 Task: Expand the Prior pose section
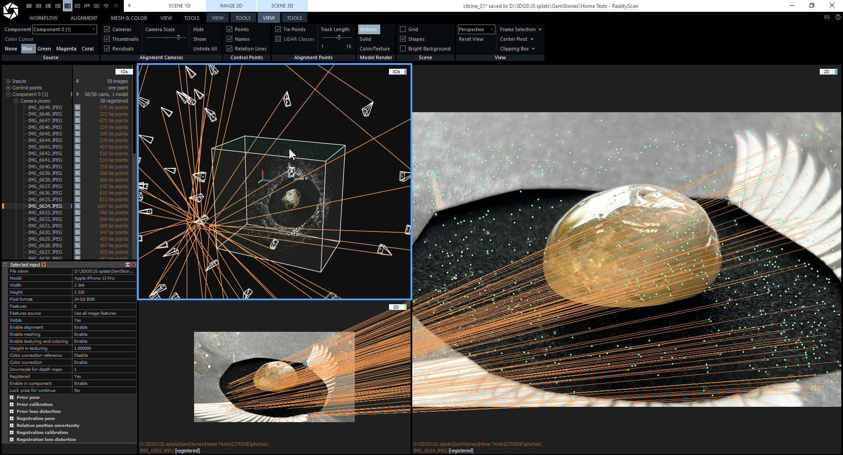(x=12, y=398)
